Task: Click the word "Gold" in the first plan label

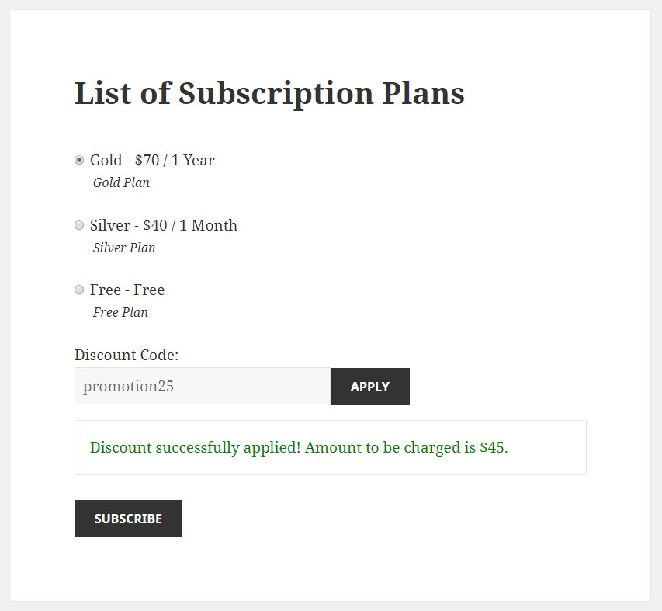Action: [106, 161]
